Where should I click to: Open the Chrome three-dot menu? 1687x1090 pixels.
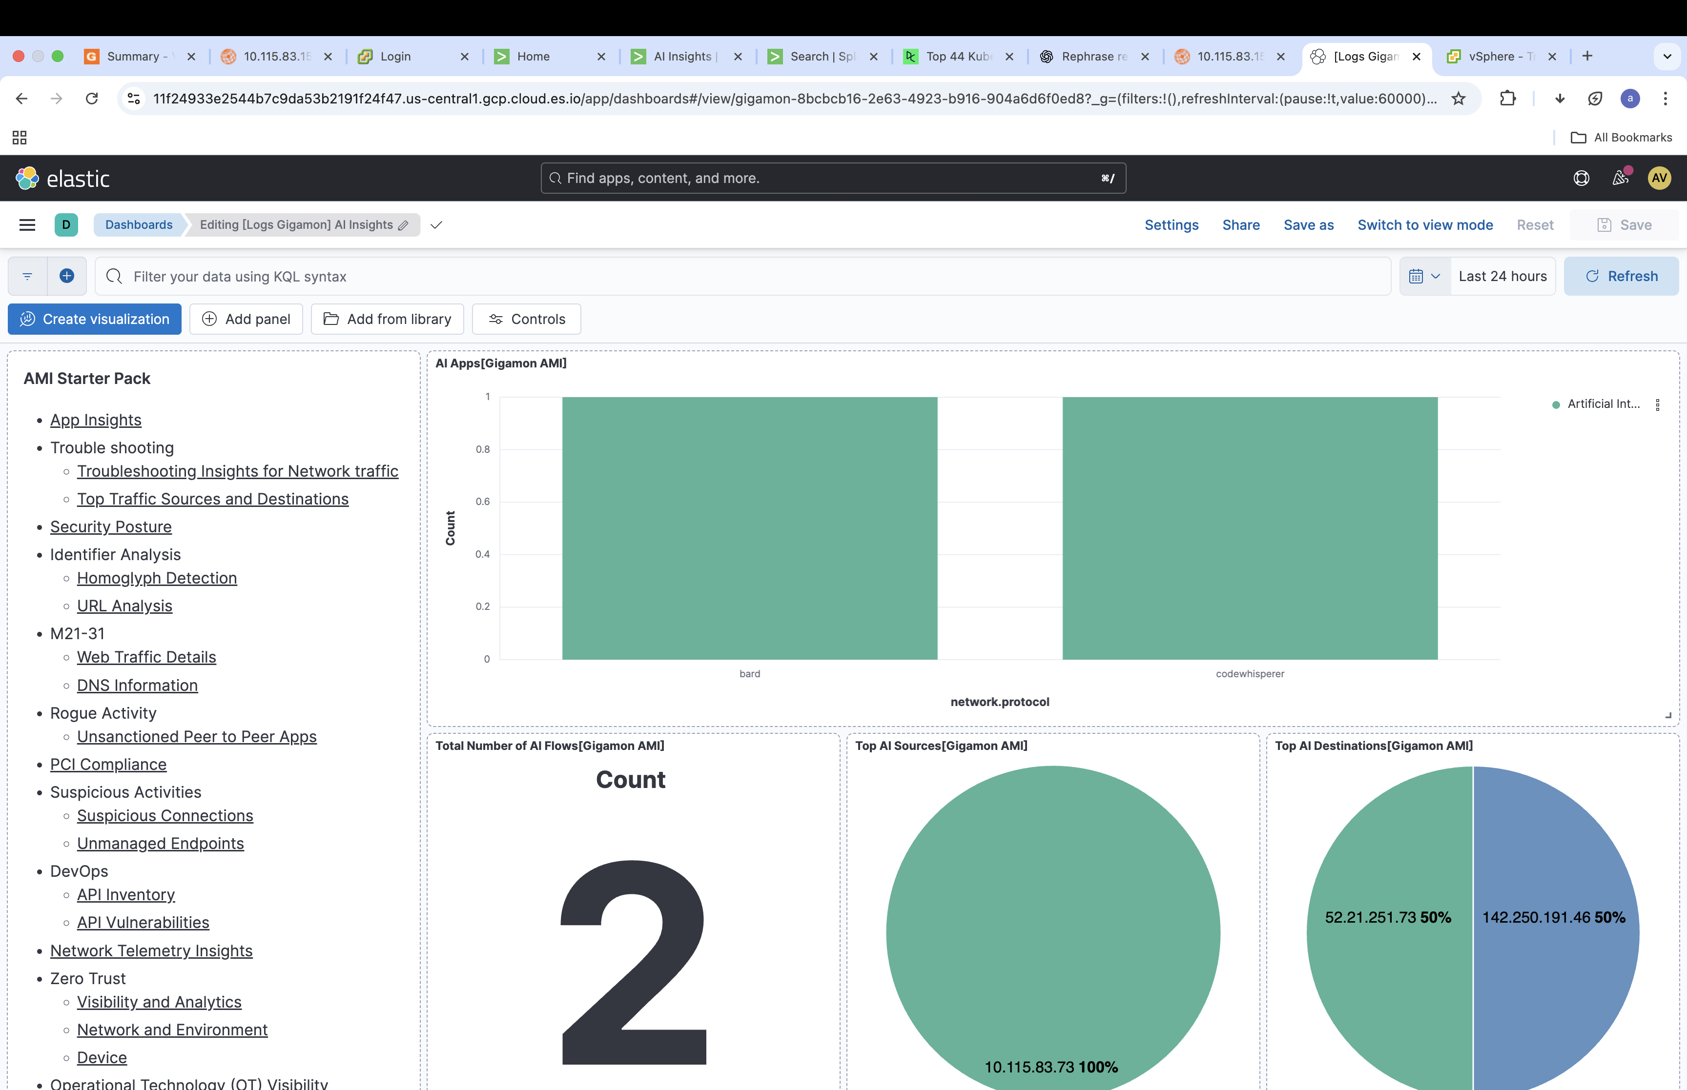tap(1666, 99)
